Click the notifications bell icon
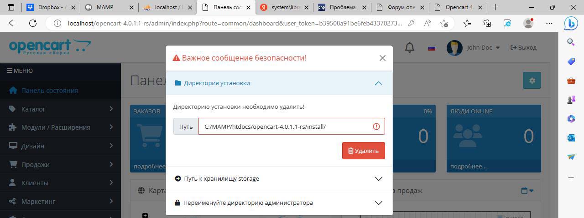 (x=409, y=47)
